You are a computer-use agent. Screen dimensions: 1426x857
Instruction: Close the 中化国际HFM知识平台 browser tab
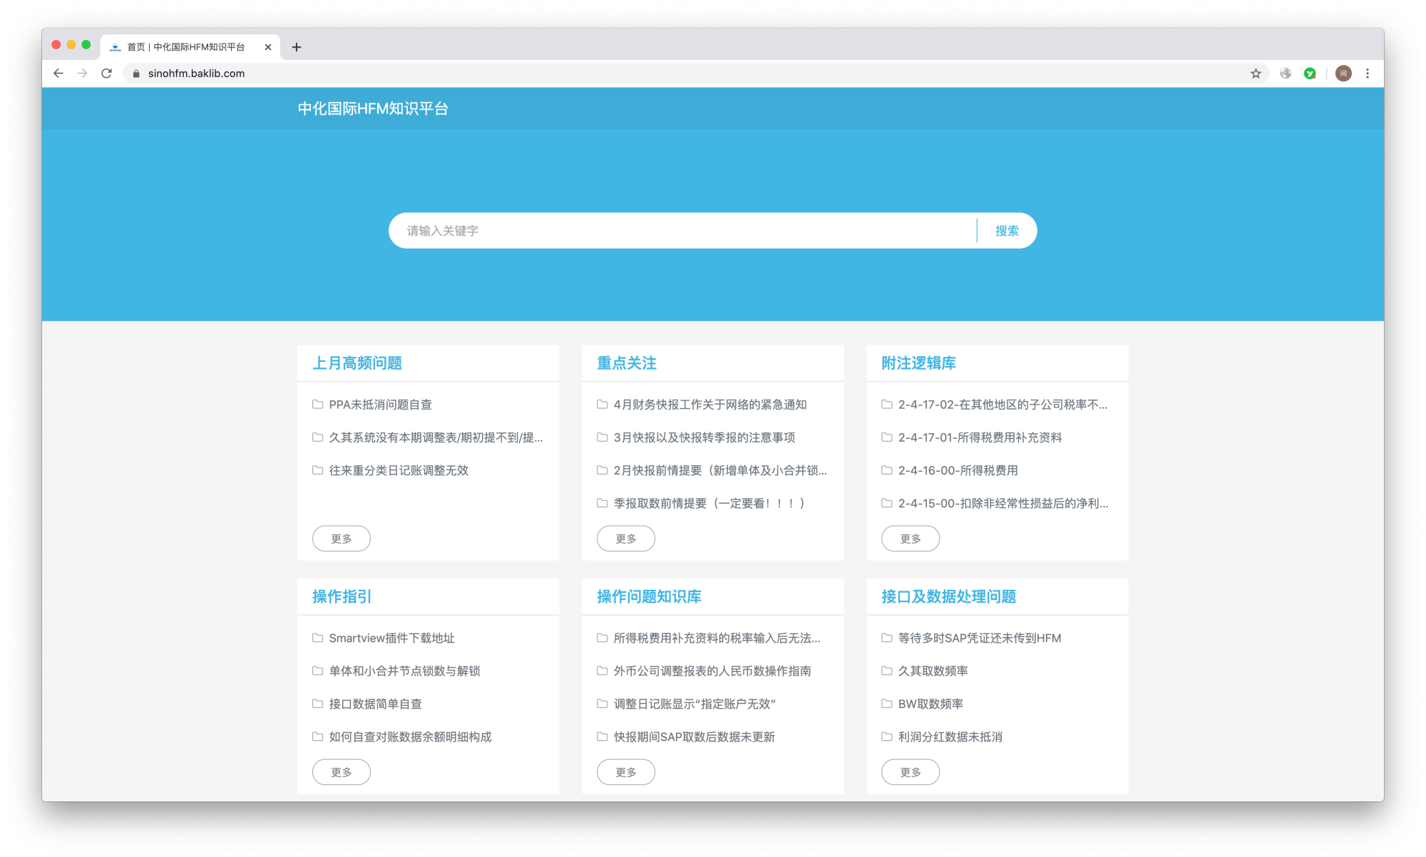tap(268, 47)
